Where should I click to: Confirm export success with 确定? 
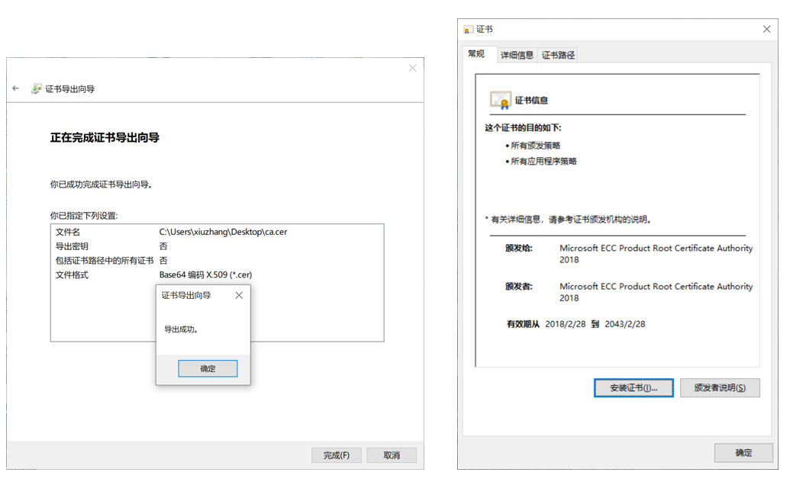(x=208, y=368)
